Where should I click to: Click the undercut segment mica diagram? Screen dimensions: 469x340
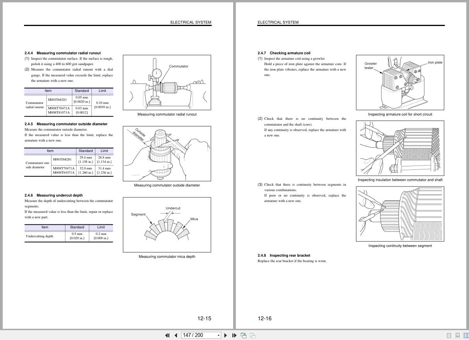[x=167, y=225]
